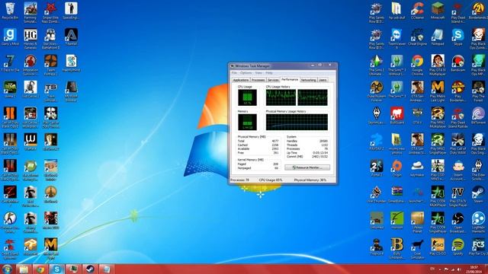Open Task Manager View menu
The height and width of the screenshot is (274, 488).
pyautogui.click(x=258, y=73)
